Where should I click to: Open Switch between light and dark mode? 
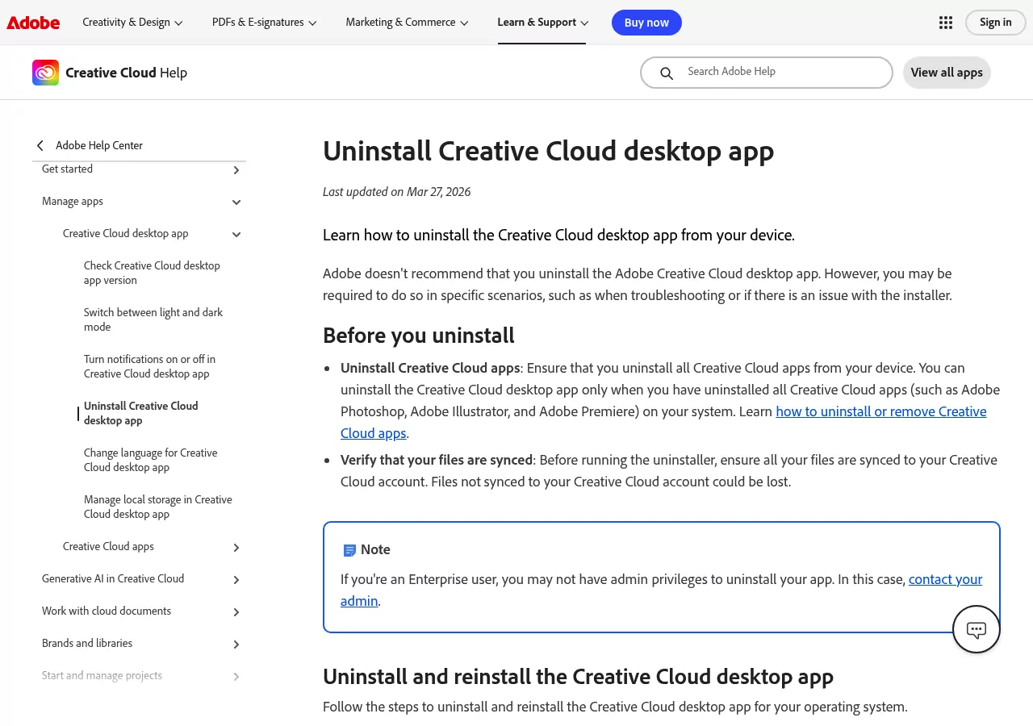[153, 319]
